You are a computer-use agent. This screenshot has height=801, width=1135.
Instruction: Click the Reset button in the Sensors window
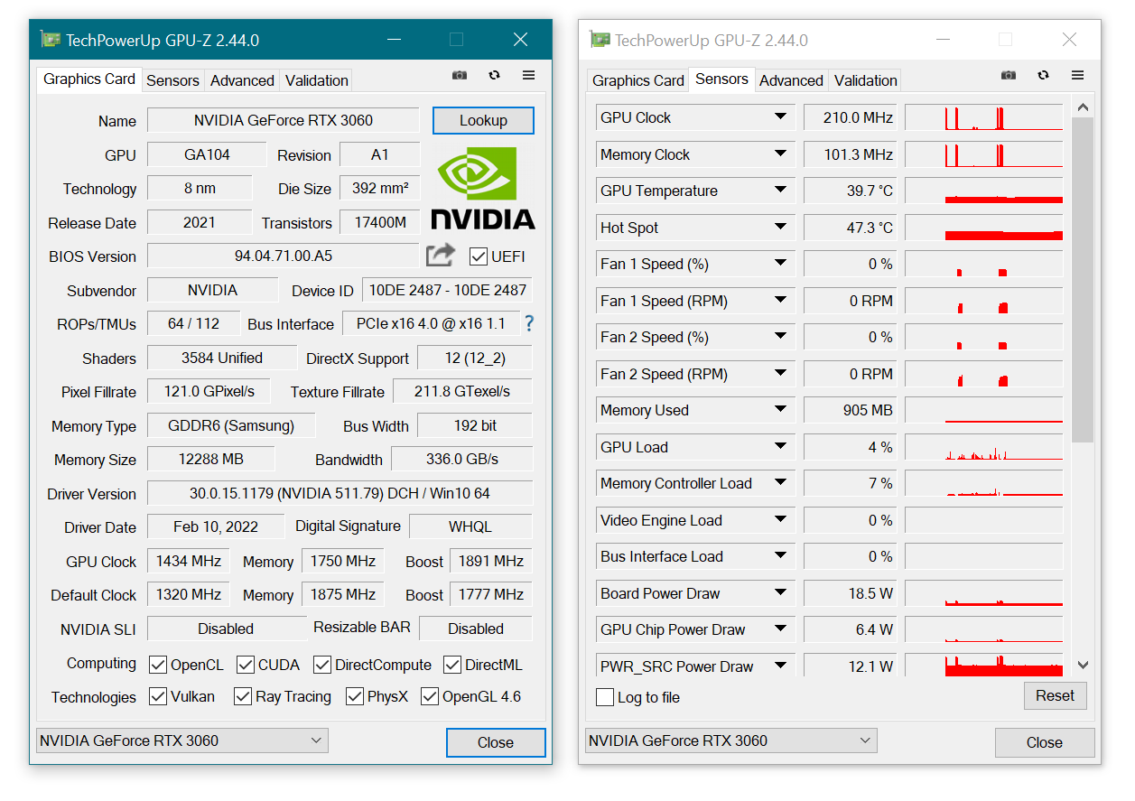click(1055, 695)
